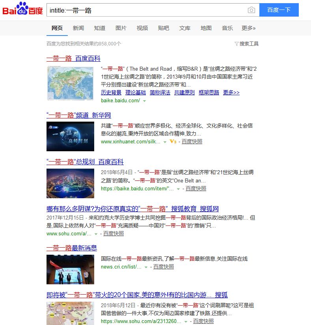Open result 一带一路最新消息

click(x=72, y=248)
